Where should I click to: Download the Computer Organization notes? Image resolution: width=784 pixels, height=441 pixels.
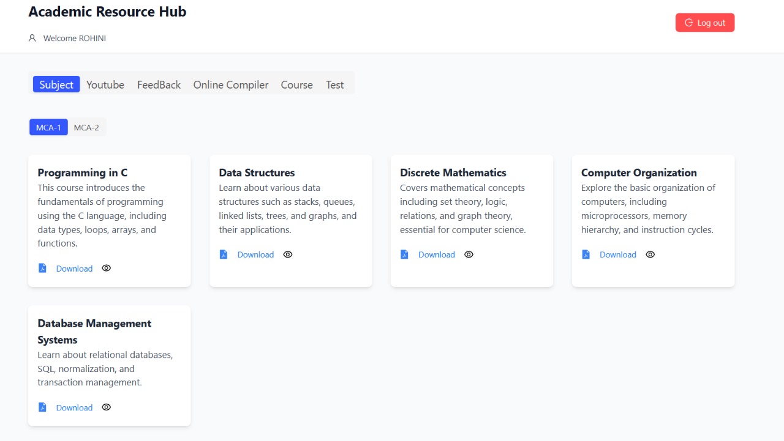point(618,254)
